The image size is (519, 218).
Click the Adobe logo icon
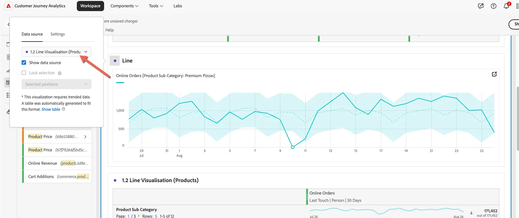pos(9,6)
